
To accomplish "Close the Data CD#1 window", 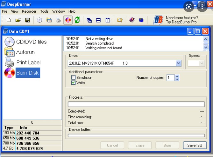I will pos(205,31).
